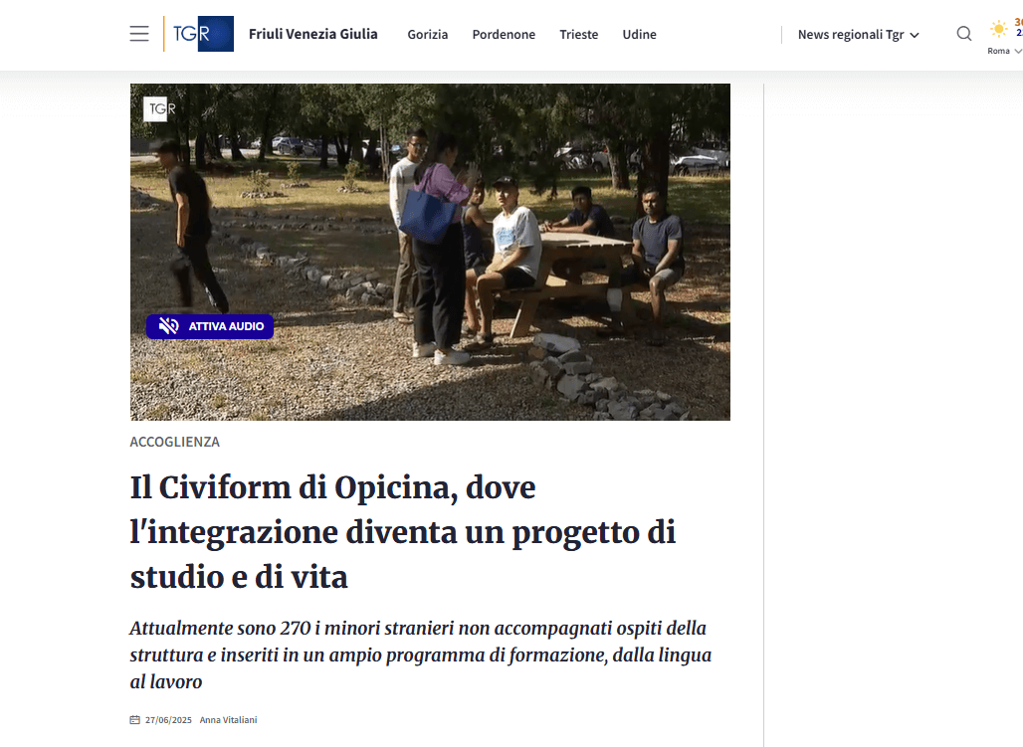This screenshot has height=747, width=1023.
Task: Select the Udine menu item
Action: click(x=639, y=35)
